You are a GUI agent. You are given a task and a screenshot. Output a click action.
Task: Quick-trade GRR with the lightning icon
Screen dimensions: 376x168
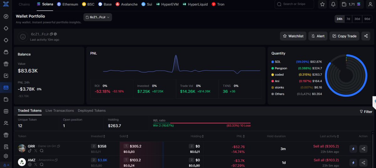[x=353, y=149]
